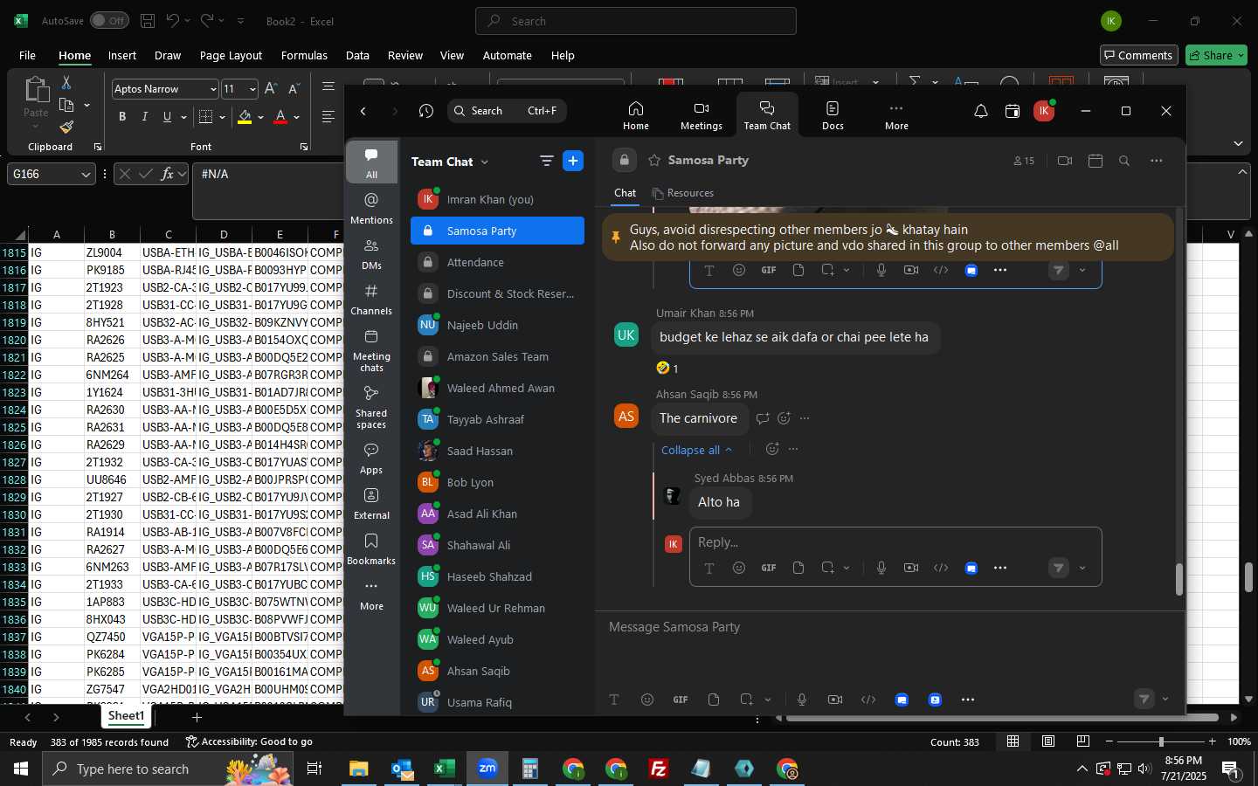
Task: Open Excel Data ribbon tab
Action: click(357, 55)
